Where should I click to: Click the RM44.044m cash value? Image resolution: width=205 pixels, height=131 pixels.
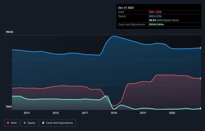click(157, 24)
